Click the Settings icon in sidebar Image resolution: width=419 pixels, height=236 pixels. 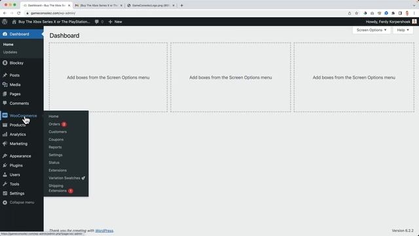click(x=5, y=193)
